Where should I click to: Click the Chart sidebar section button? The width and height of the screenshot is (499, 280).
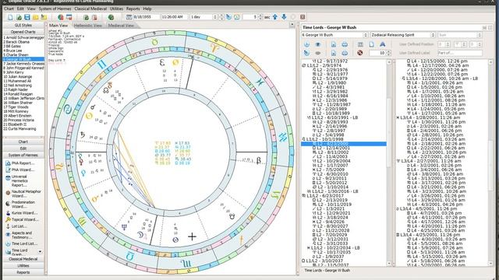click(x=23, y=142)
